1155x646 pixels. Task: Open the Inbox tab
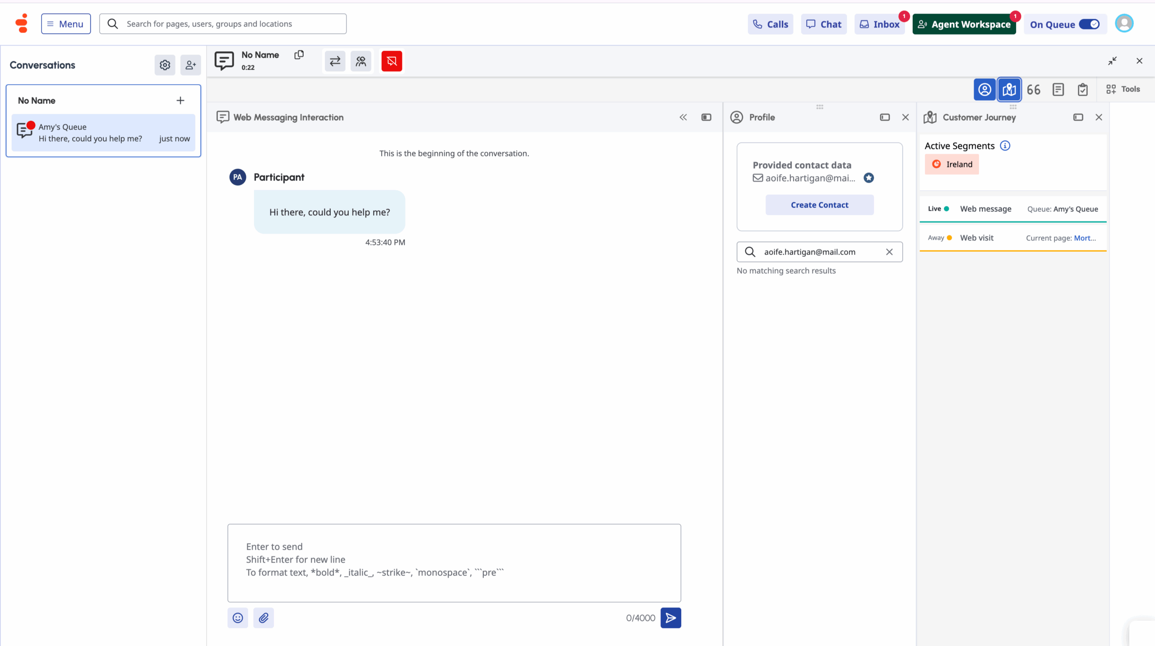click(x=880, y=24)
